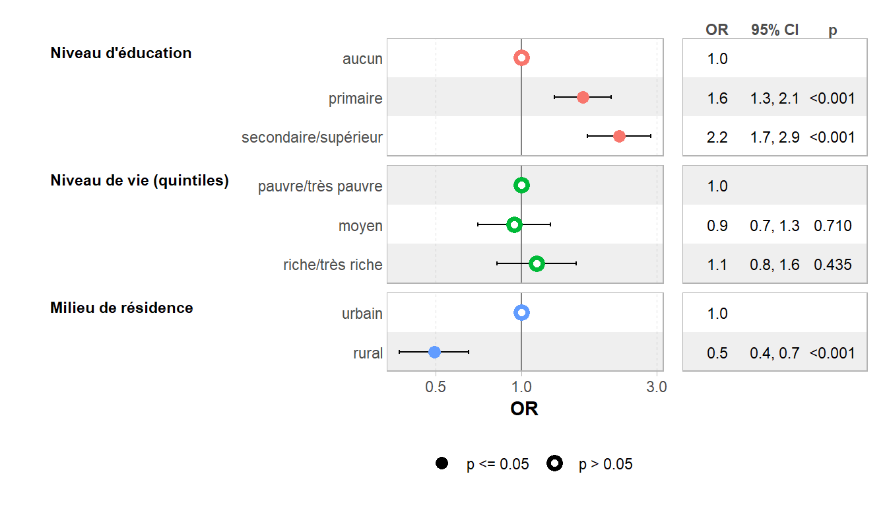Screen dimensions: 887x507
Task: Click the blue hollow marker for urbain
Action: click(521, 312)
